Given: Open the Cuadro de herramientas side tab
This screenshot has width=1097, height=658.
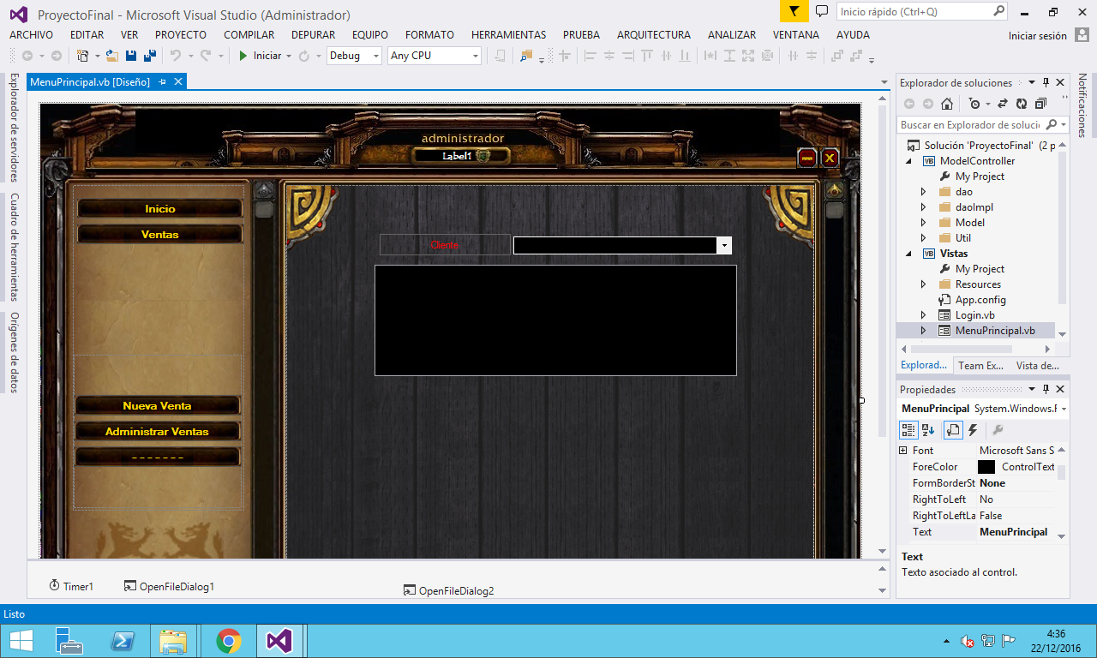Looking at the screenshot, I should (14, 247).
